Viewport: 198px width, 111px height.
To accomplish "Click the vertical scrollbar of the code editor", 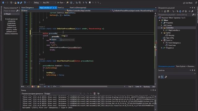I will [x=155, y=48].
